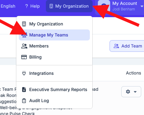Click the Add Team button
144x115 pixels.
[x=127, y=46]
